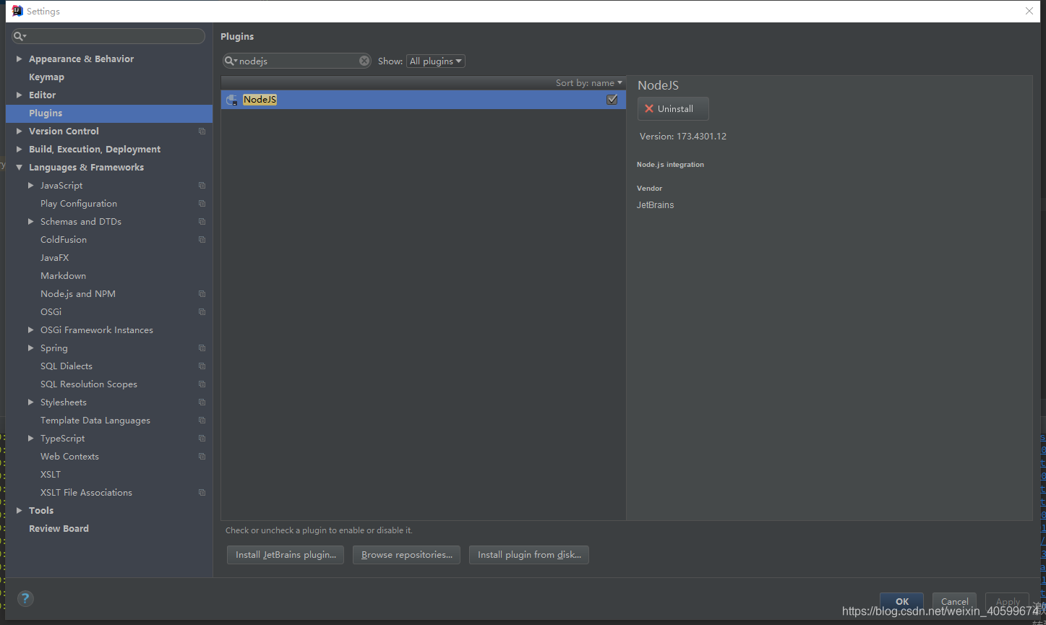
Task: Expand Appearance & Behavior section
Action: 19,59
